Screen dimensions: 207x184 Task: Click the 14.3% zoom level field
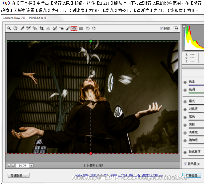click(x=23, y=165)
